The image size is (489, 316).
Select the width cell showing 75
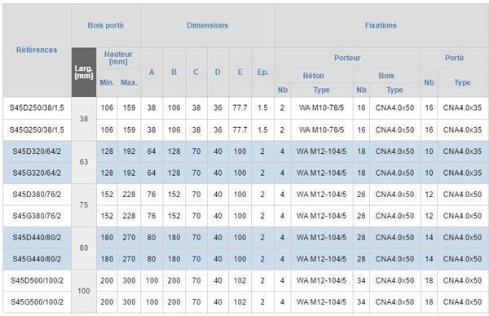click(x=84, y=205)
